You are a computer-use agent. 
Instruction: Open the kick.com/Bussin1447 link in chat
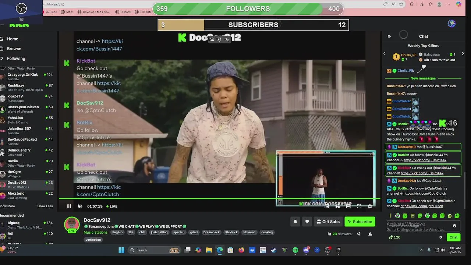click(425, 160)
